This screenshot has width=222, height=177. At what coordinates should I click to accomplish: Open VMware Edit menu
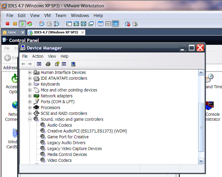point(22,15)
